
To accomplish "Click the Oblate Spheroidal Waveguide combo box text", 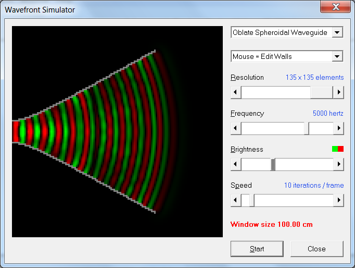I will pyautogui.click(x=280, y=32).
